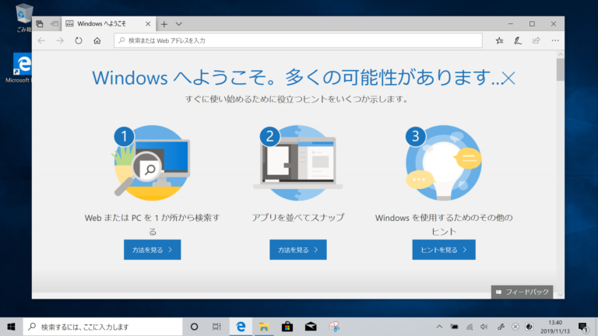Screen dimensions: 598x336
Task: Open Microsoft Store from taskbar
Action: tap(287, 327)
